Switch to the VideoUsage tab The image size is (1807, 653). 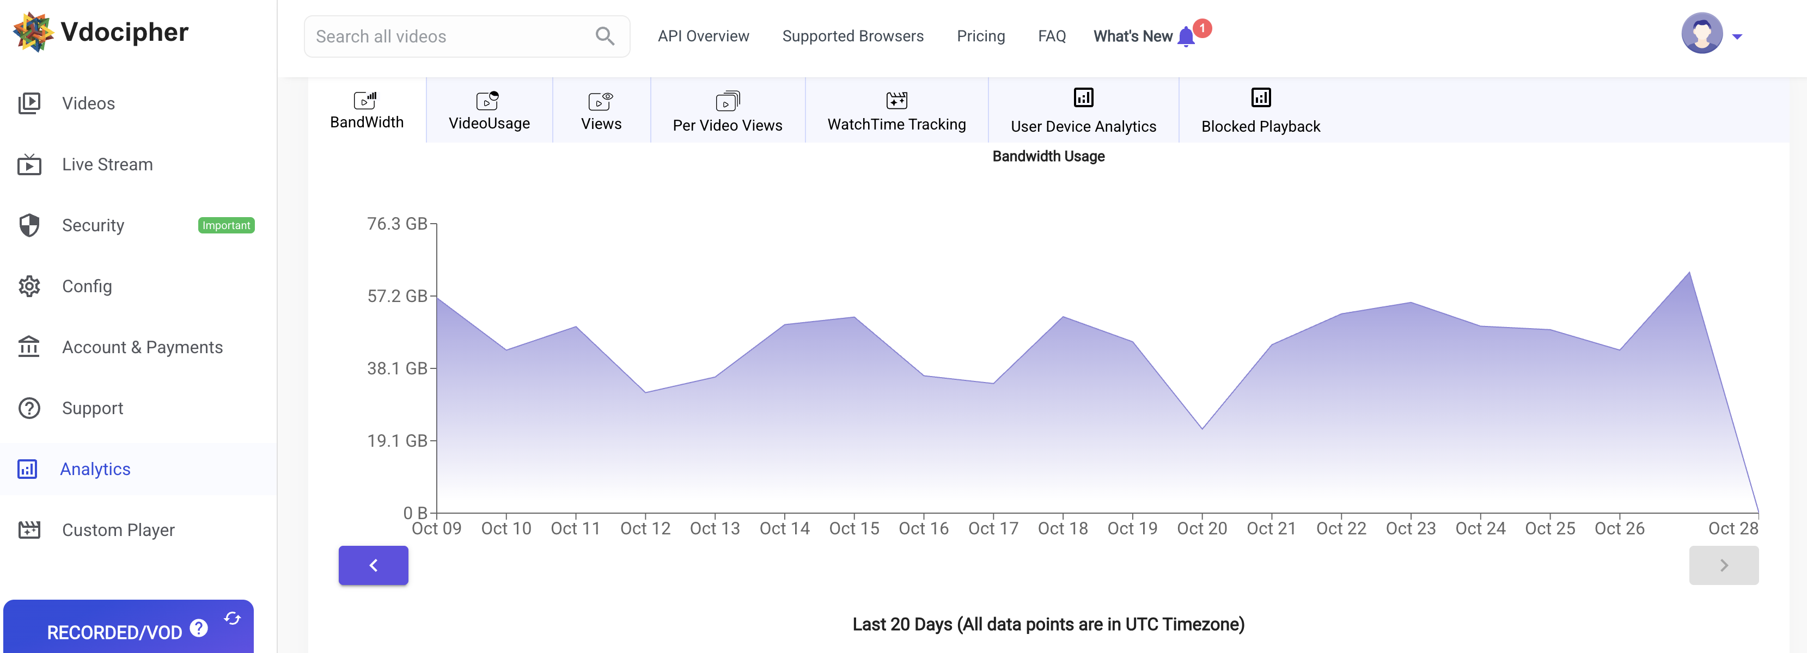489,110
